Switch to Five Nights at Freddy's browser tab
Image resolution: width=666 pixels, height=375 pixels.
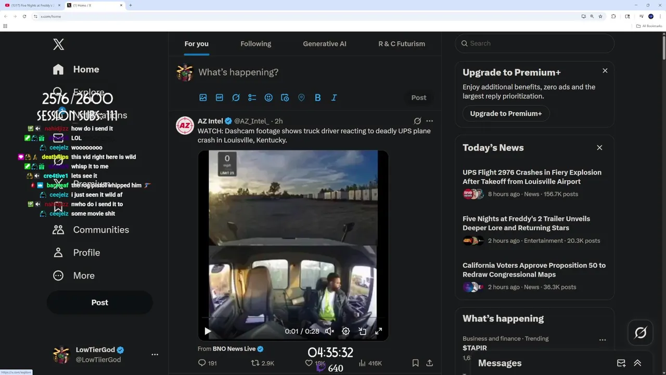(32, 5)
